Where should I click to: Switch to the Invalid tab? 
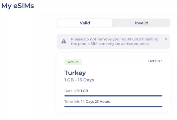pos(142,23)
